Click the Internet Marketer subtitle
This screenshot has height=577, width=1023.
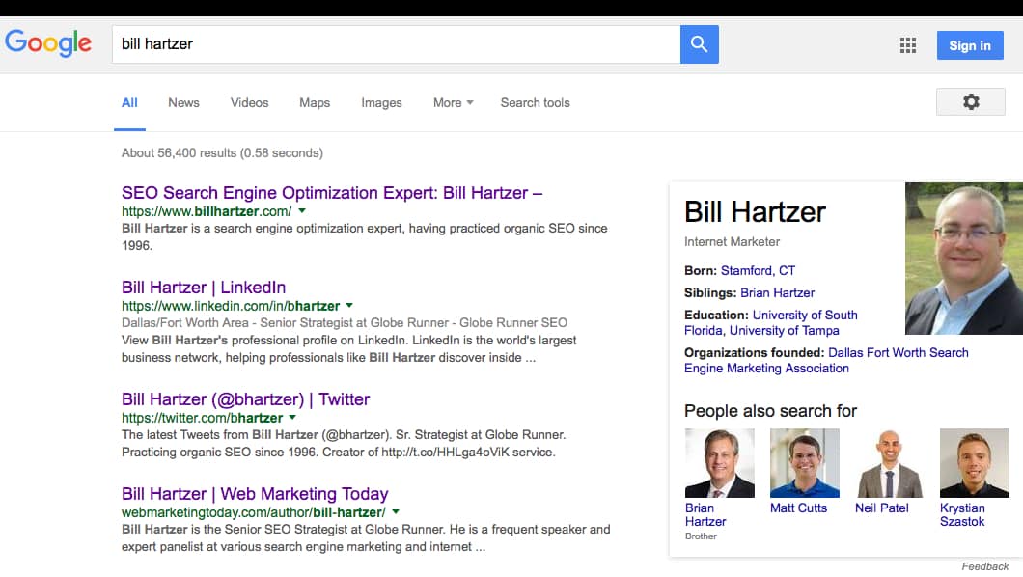click(732, 242)
